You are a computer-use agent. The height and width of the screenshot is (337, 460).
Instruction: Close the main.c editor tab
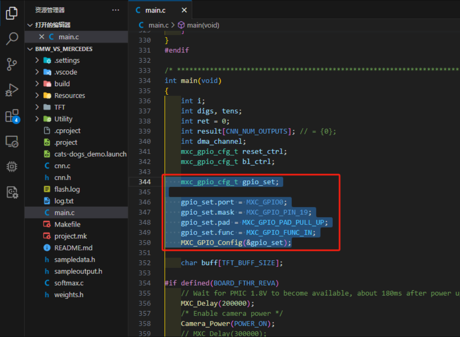(184, 10)
